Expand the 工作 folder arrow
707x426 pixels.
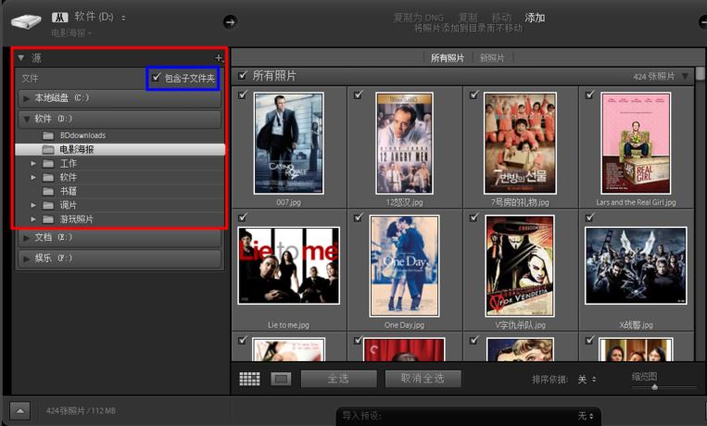pyautogui.click(x=33, y=163)
